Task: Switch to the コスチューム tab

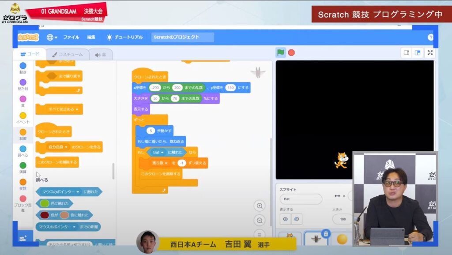Action: pos(67,55)
